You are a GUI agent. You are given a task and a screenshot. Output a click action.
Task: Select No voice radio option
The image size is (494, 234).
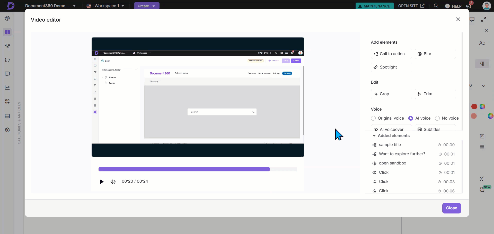tap(437, 118)
